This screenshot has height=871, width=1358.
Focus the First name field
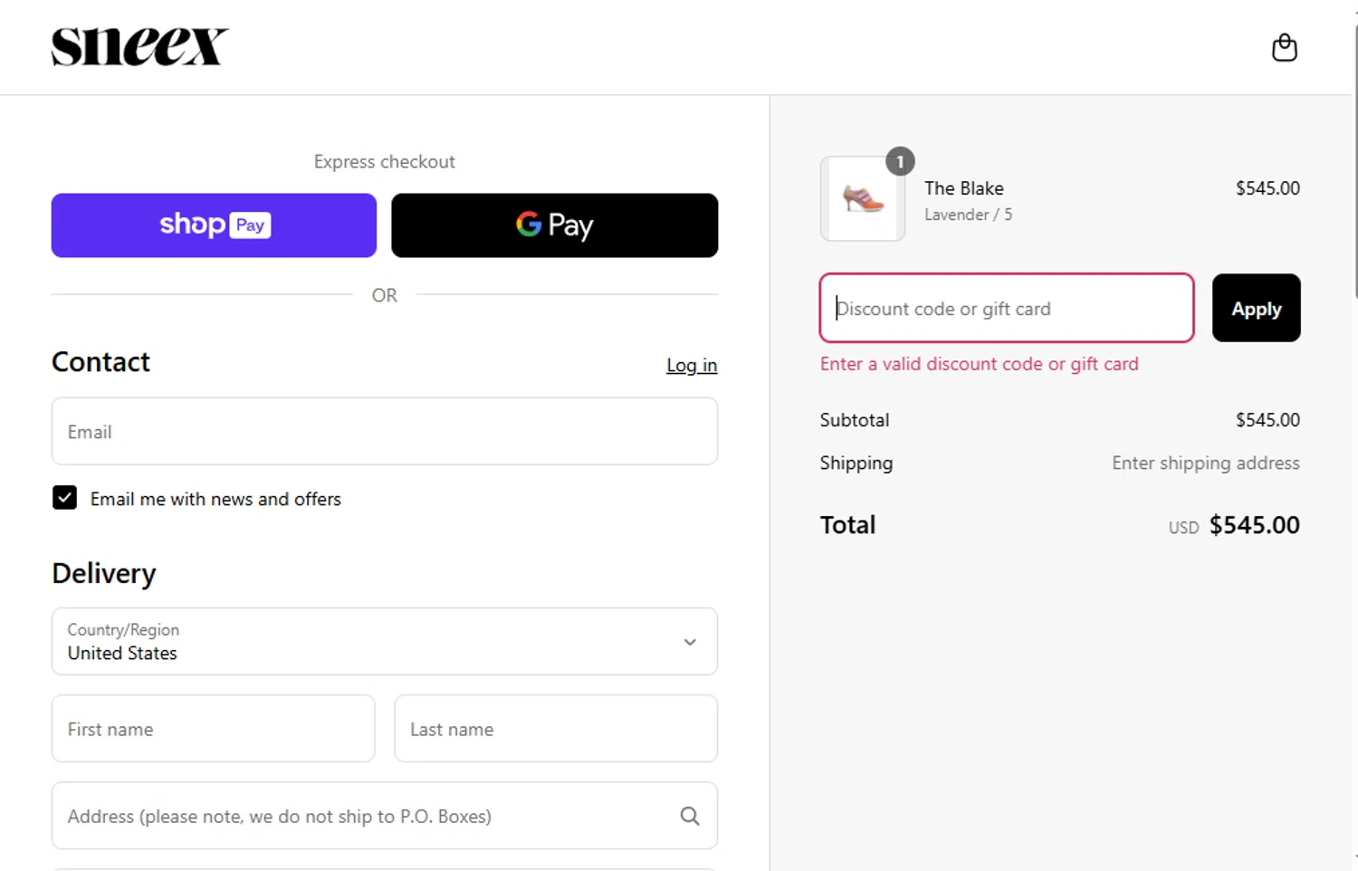pyautogui.click(x=213, y=729)
